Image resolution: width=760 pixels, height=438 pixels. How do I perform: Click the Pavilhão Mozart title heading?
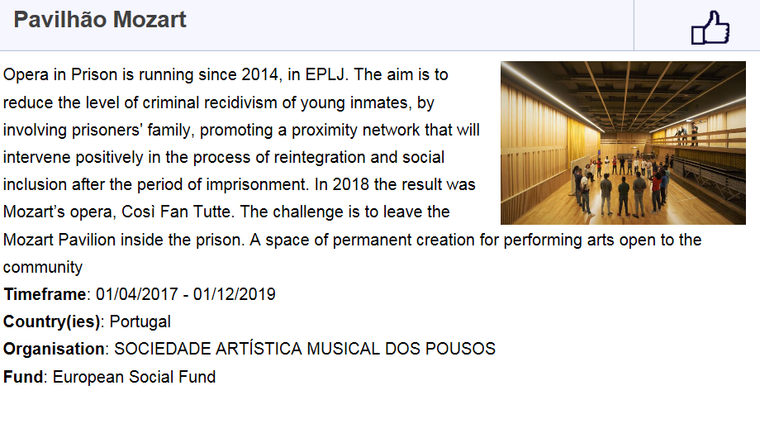(x=100, y=20)
